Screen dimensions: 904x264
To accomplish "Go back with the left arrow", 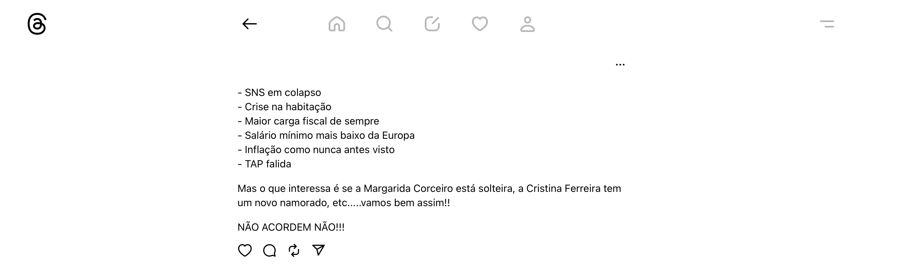I will (250, 24).
